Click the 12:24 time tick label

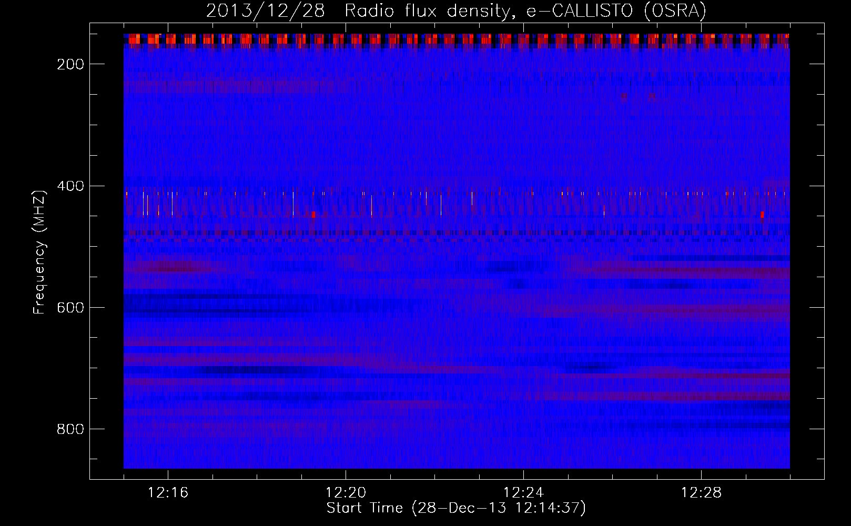click(x=523, y=493)
